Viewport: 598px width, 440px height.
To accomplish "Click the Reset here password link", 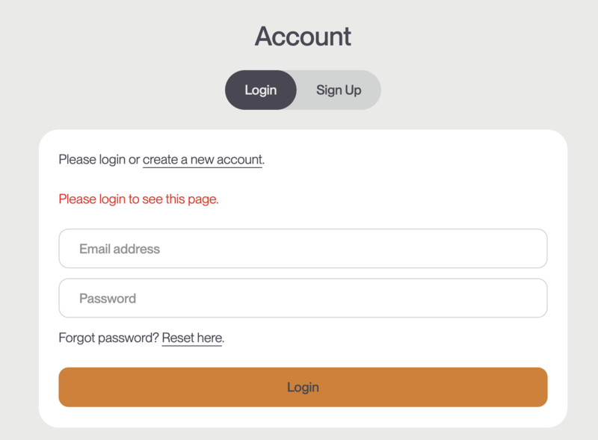I will [x=192, y=338].
